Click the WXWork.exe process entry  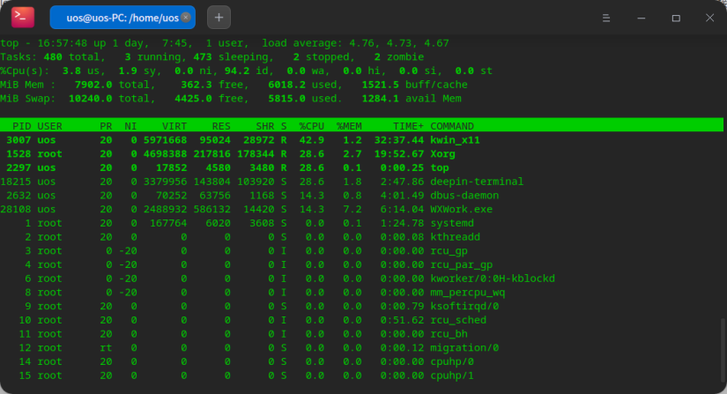click(x=464, y=209)
